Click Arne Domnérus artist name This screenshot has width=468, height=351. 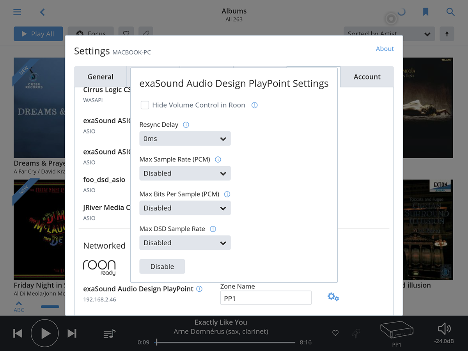point(221,332)
